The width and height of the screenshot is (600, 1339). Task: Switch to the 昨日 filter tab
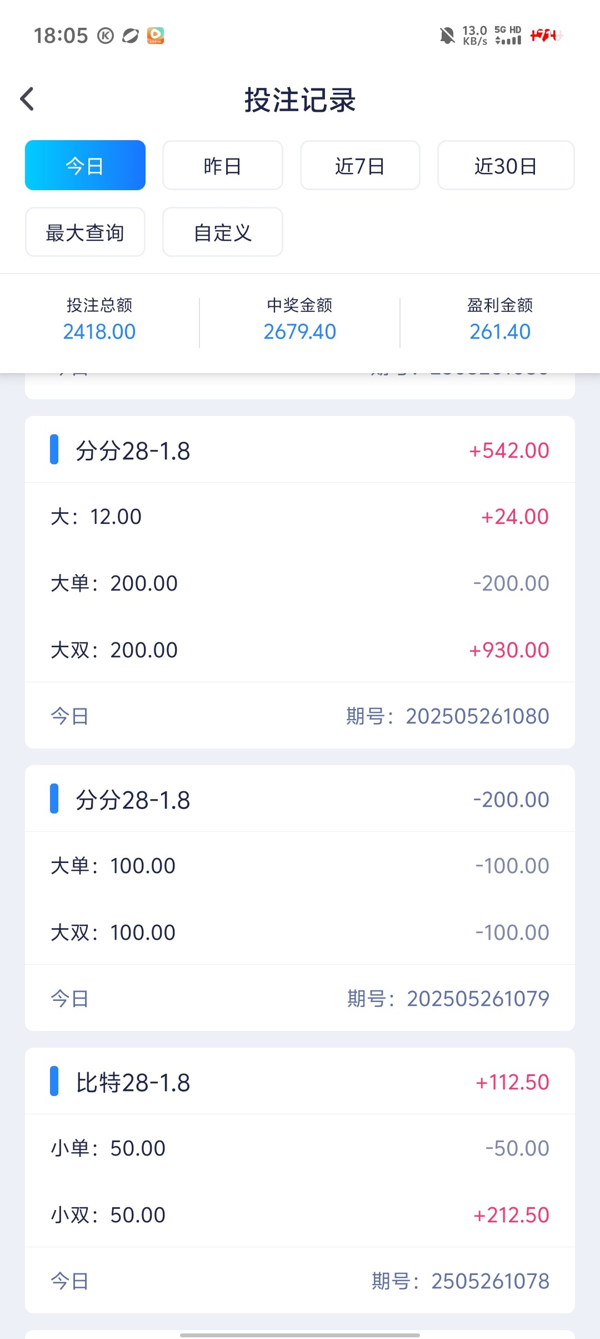[x=222, y=166]
